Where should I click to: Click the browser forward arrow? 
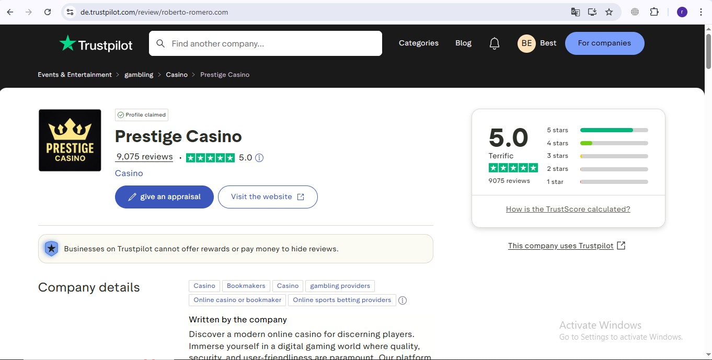[29, 12]
